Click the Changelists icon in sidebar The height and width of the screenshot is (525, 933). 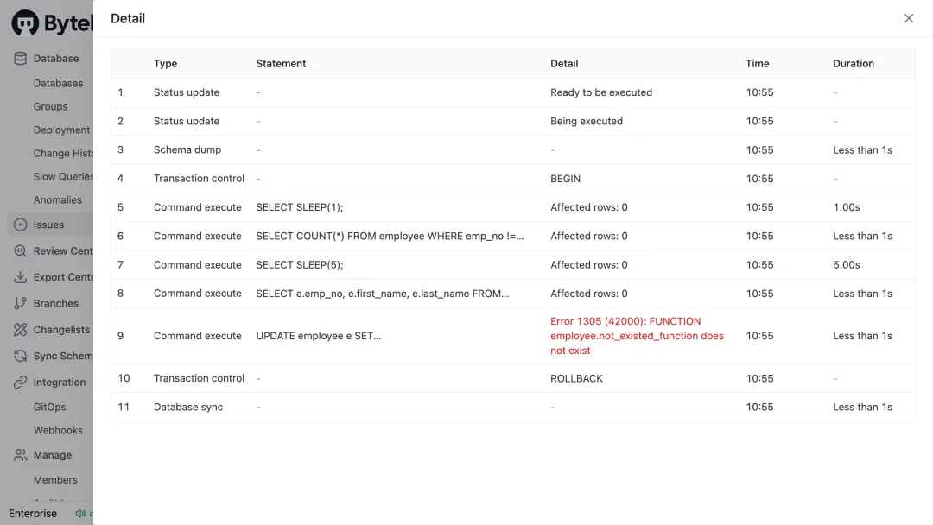coord(20,330)
